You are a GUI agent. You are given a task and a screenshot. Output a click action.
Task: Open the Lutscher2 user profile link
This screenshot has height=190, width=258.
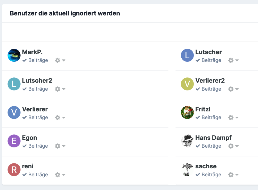37,81
